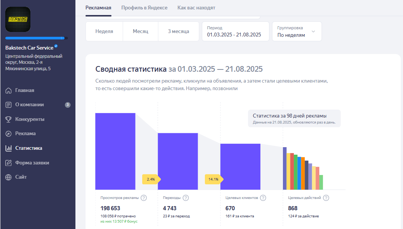Open Форма заявки section
Image resolution: width=403 pixels, height=229 pixels.
pos(32,163)
